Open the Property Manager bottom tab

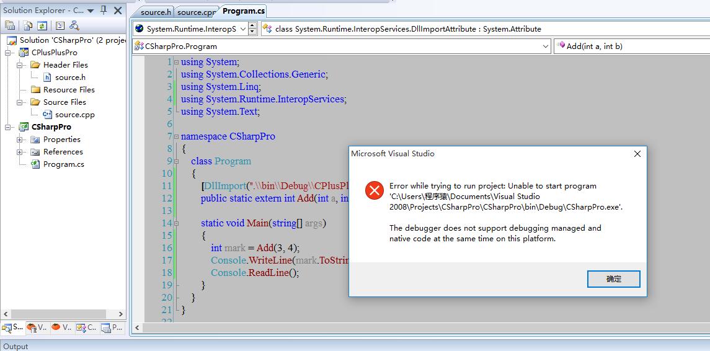[112, 327]
